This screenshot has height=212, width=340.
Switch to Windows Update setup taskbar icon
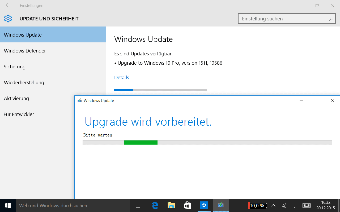click(220, 205)
